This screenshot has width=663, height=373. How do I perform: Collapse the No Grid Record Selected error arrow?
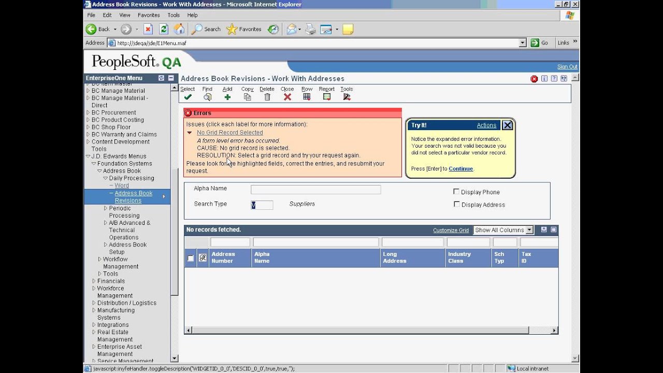point(190,133)
